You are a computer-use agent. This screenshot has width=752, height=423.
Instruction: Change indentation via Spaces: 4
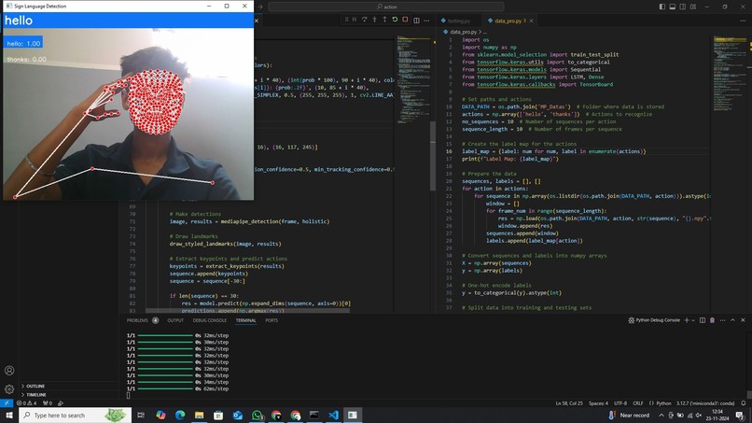[598, 403]
